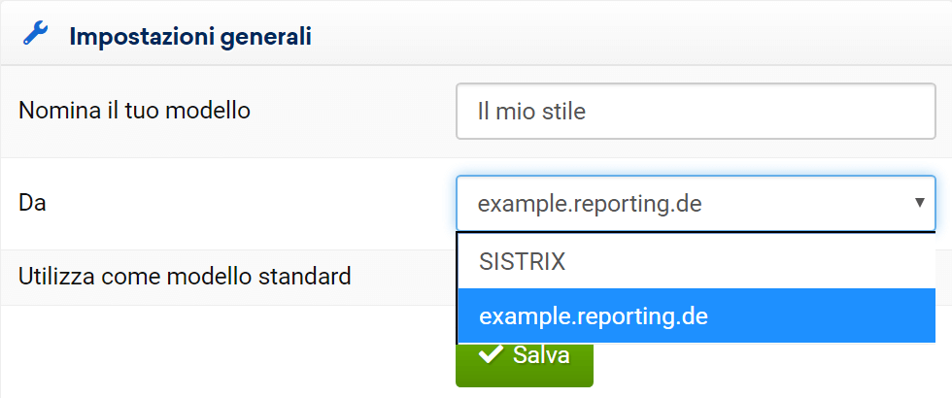Viewport: 952px width, 398px height.
Task: Click the selected text inside the Da select box
Action: (590, 204)
